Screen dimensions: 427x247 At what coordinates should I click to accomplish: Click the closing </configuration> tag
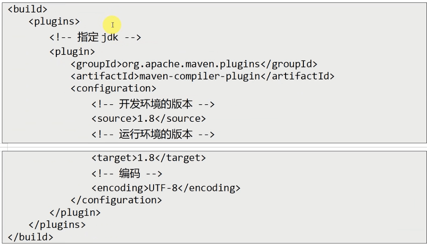tap(116, 200)
